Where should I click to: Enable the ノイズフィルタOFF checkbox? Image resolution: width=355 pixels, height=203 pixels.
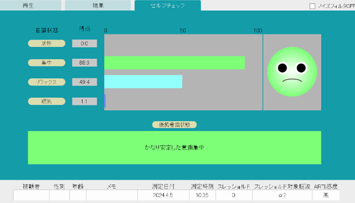(x=312, y=6)
